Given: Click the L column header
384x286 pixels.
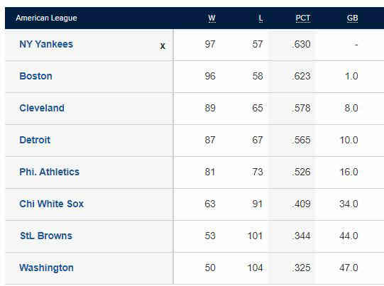Looking at the screenshot, I should [260, 18].
